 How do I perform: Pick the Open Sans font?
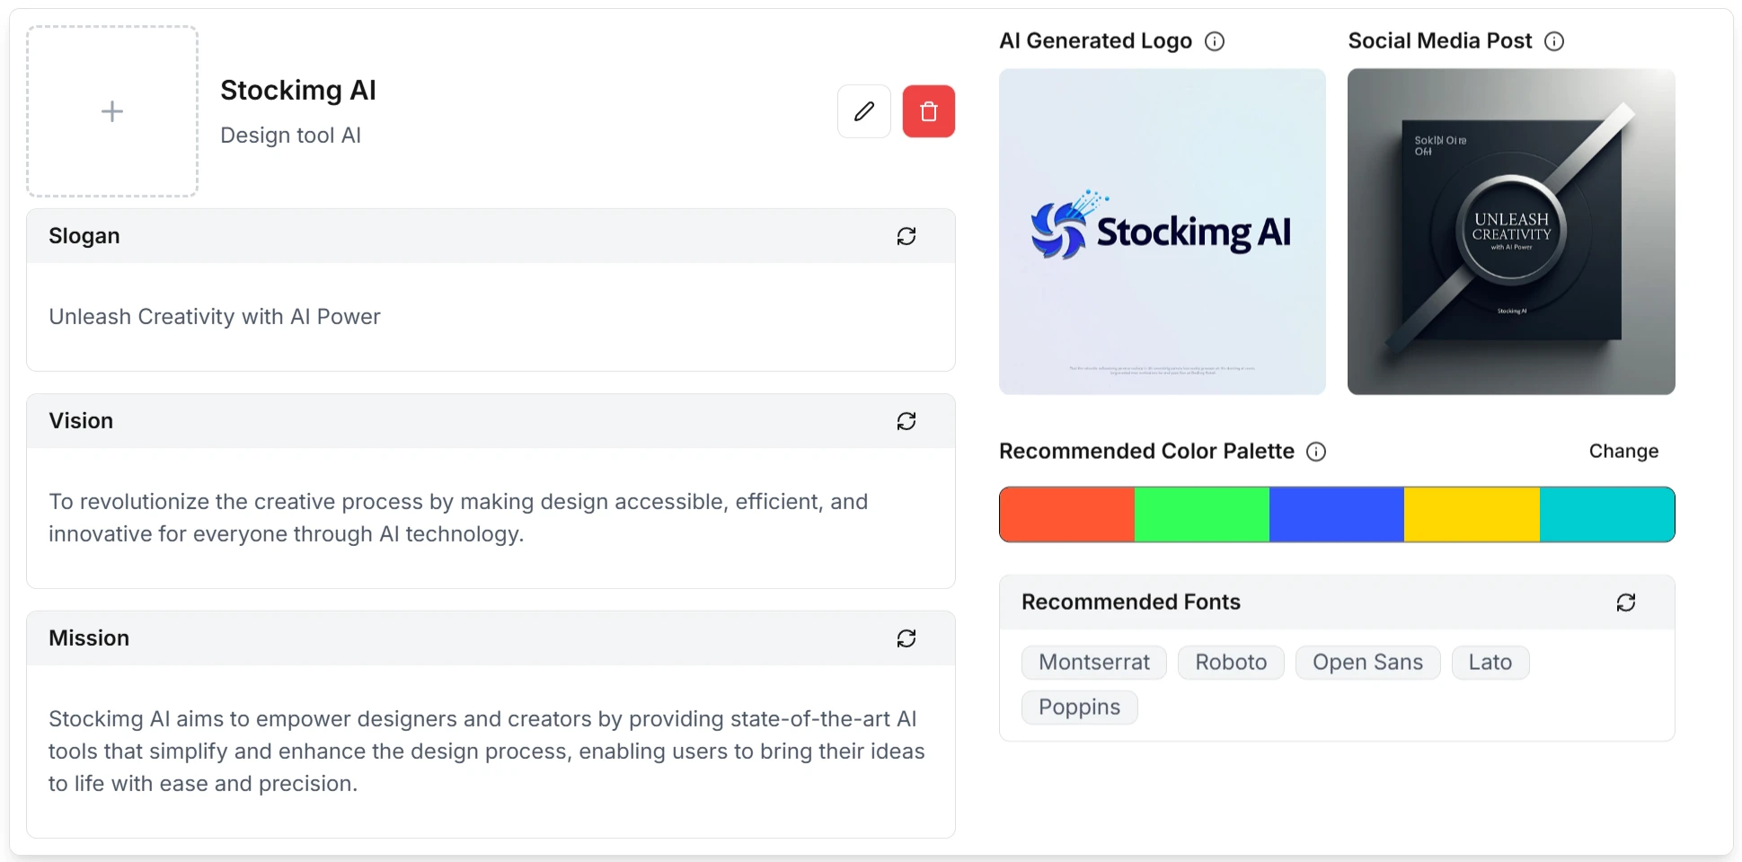coord(1366,663)
